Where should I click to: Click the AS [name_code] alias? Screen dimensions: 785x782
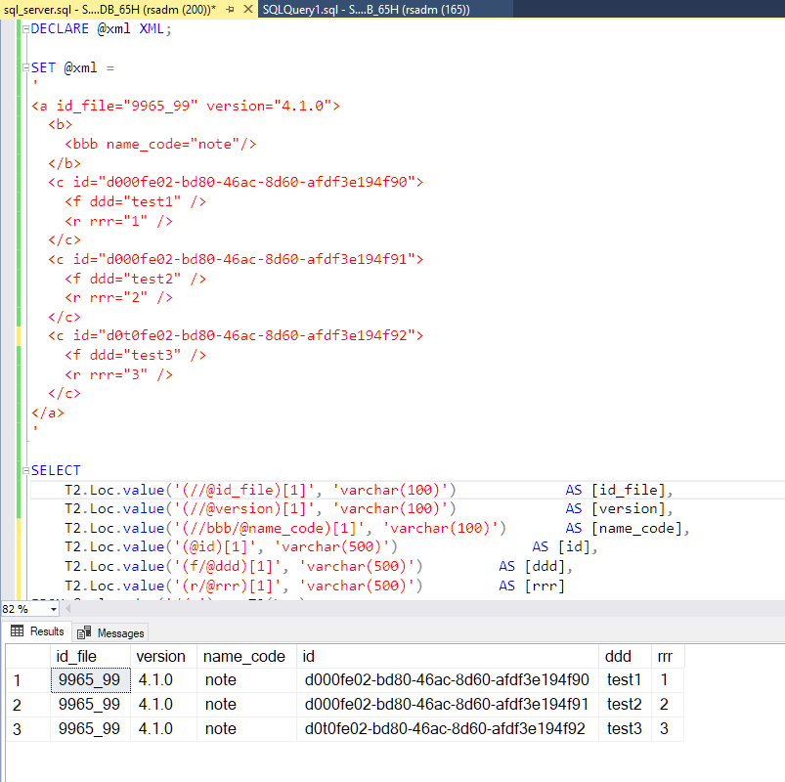pos(628,529)
